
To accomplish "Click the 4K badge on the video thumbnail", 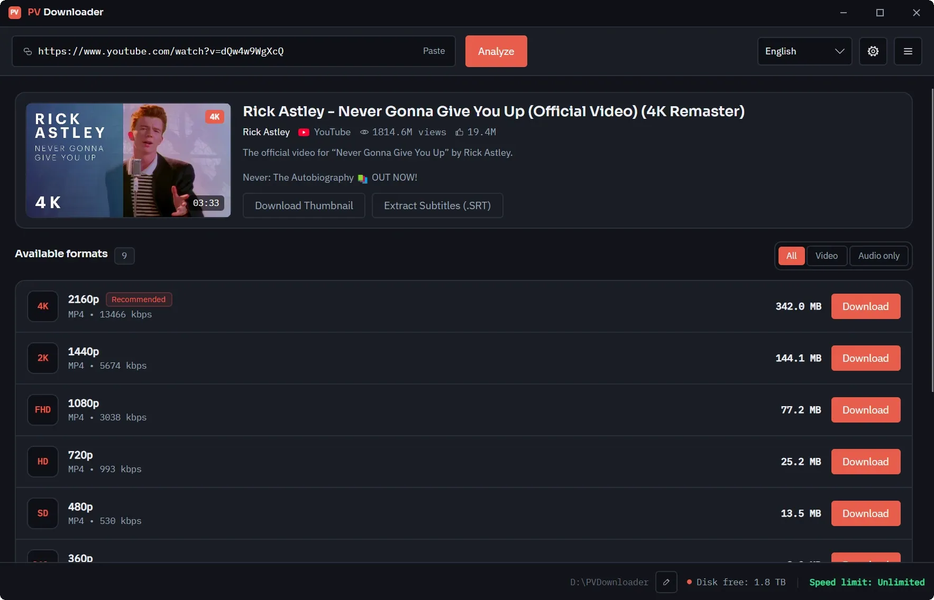I will pyautogui.click(x=214, y=117).
